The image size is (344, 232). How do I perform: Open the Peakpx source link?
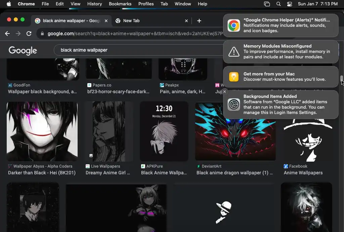pyautogui.click(x=169, y=85)
